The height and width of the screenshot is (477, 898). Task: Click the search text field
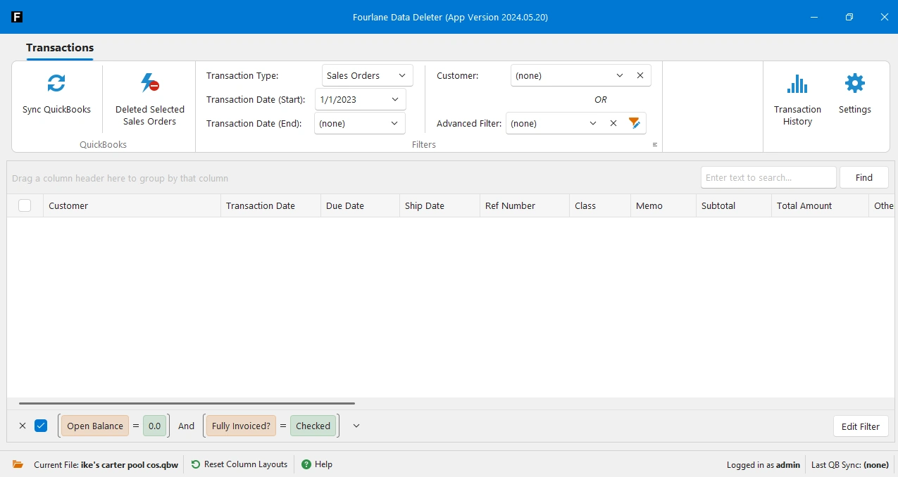[768, 177]
